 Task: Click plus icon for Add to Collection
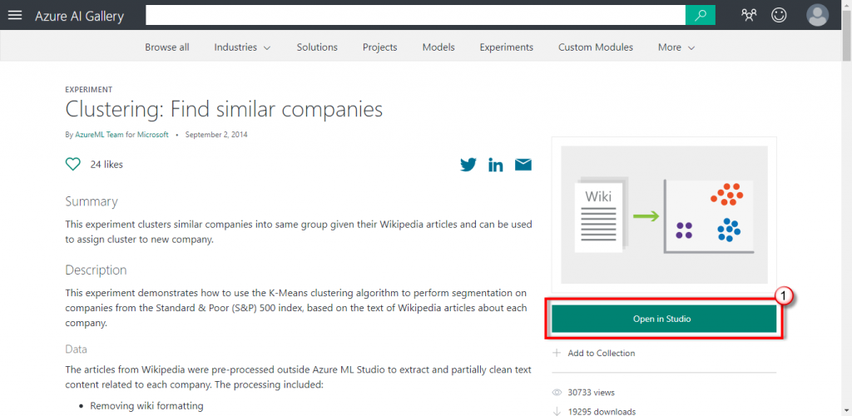[557, 353]
